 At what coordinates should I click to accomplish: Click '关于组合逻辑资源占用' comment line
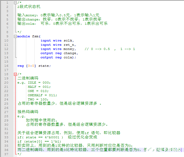pos(69,133)
